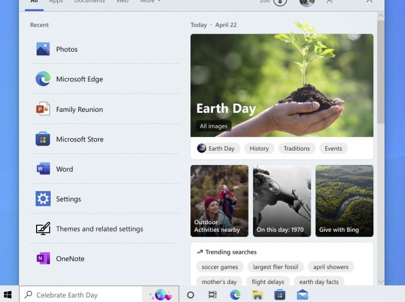Click the magnifier icon in search box
Image resolution: width=405 pixels, height=302 pixels.
tap(28, 294)
